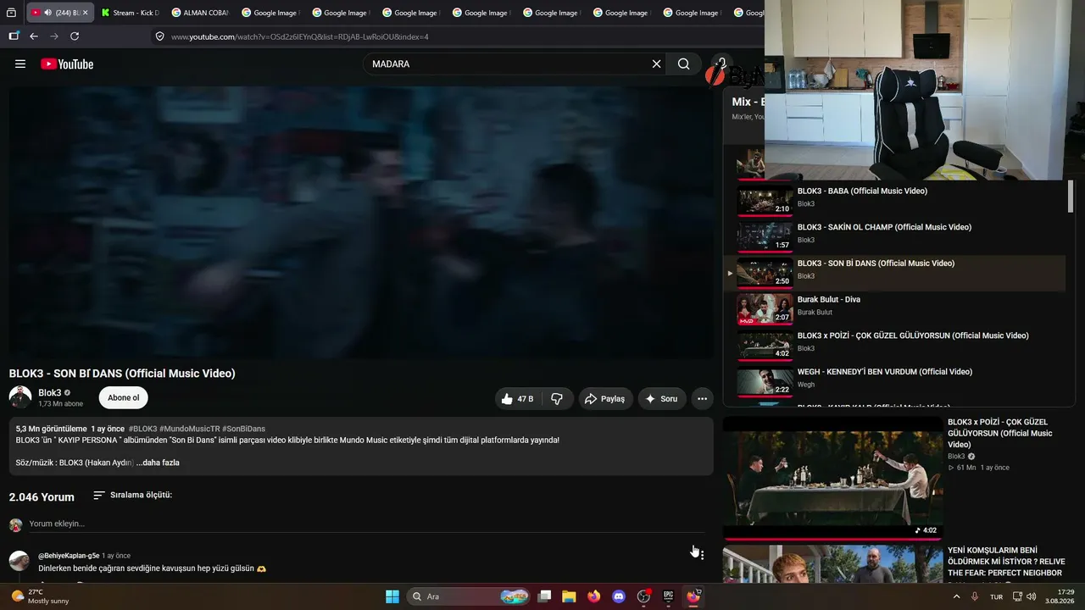Like the video with thumbs up
The image size is (1085, 610).
pos(517,398)
